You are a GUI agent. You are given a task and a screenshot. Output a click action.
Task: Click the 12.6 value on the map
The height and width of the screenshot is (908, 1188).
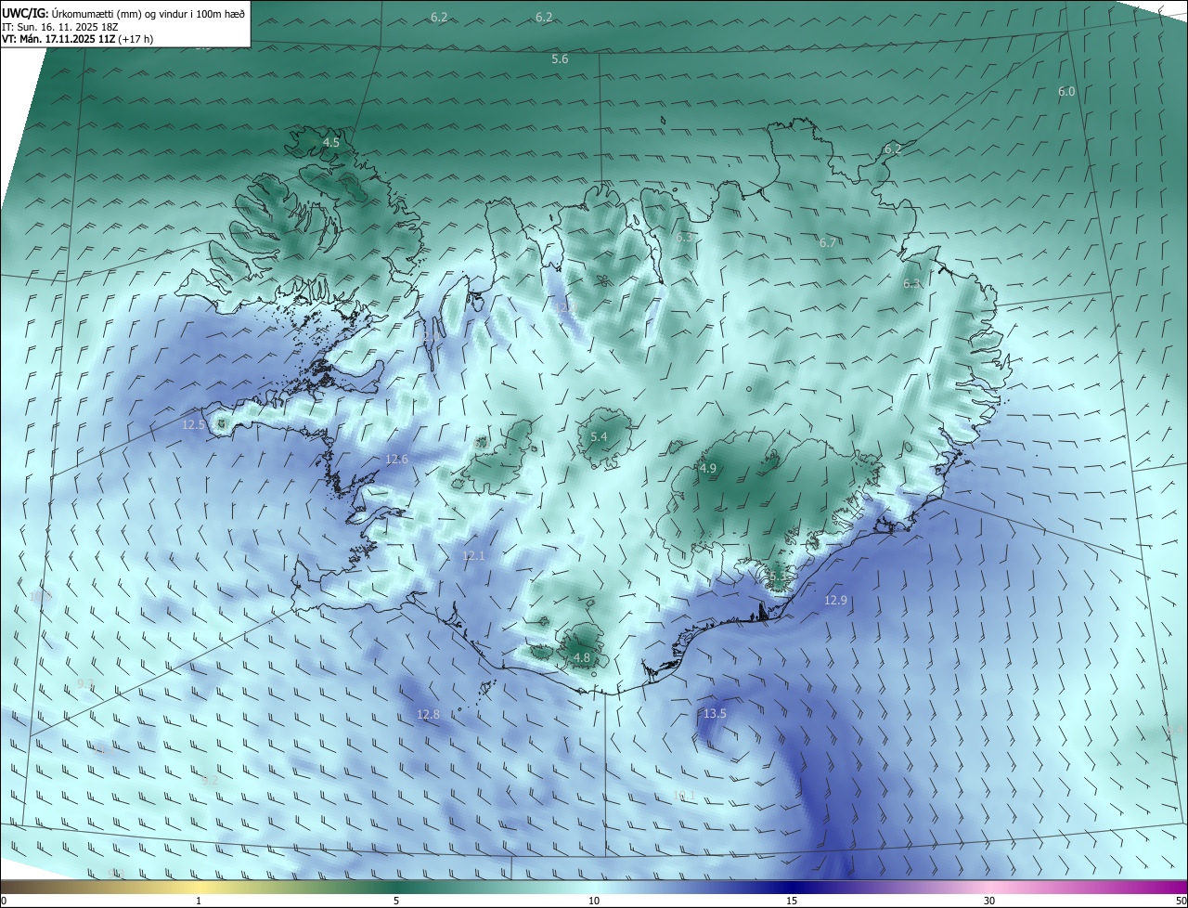tap(396, 460)
